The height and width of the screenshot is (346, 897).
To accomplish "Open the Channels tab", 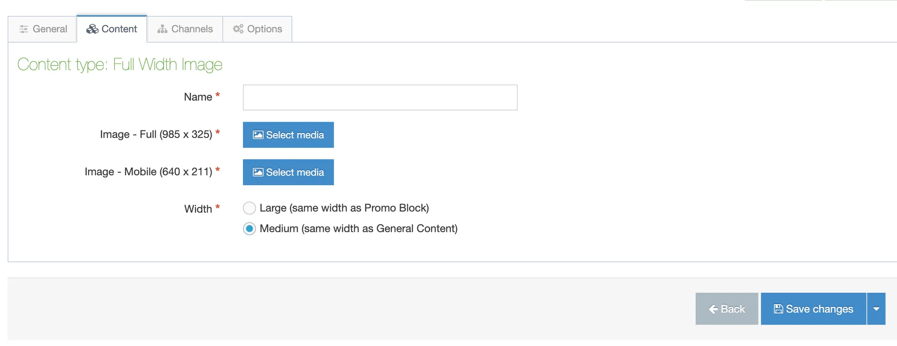I will (185, 29).
